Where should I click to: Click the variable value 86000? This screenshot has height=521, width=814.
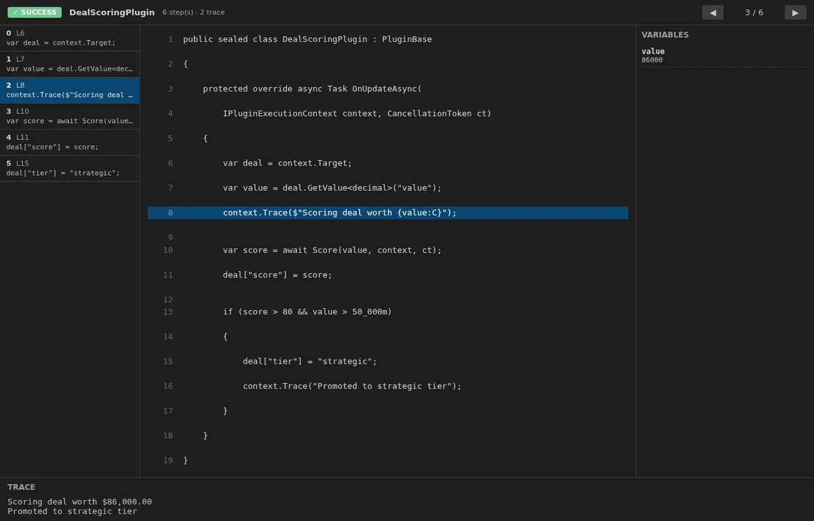652,60
